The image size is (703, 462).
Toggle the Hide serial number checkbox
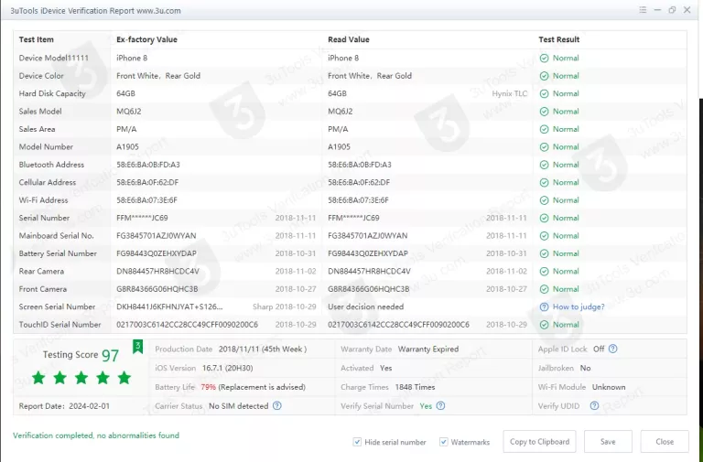[357, 442]
